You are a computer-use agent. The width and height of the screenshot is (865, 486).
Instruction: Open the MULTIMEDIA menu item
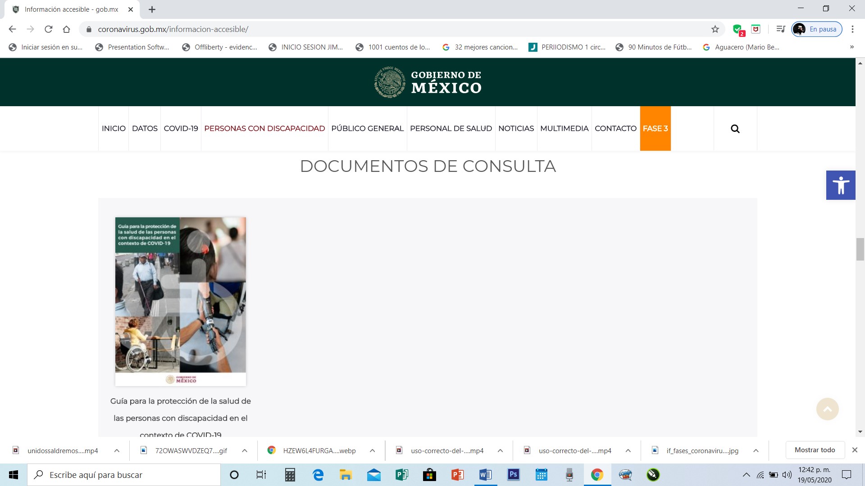click(564, 129)
